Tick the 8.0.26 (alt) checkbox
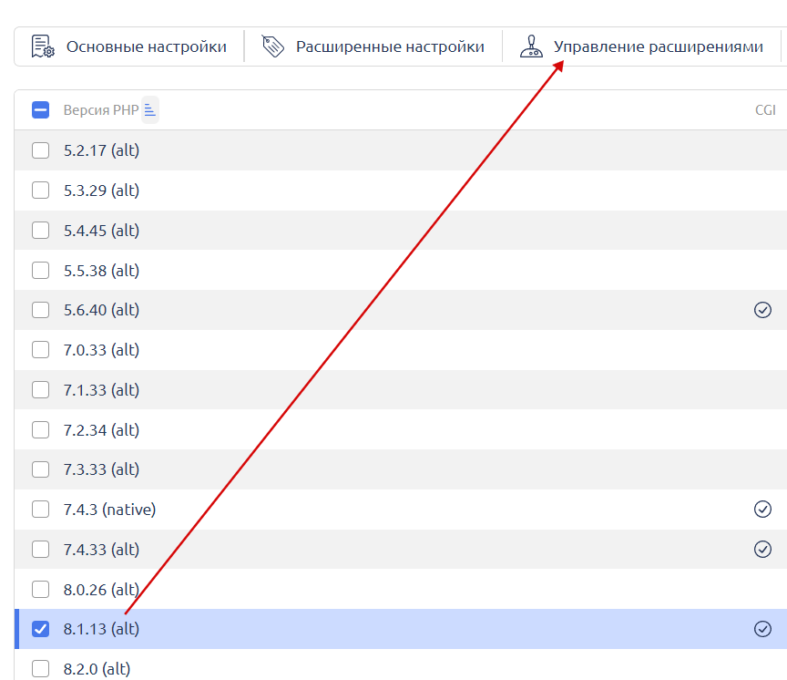Screen dimensions: 787x680 [40, 589]
